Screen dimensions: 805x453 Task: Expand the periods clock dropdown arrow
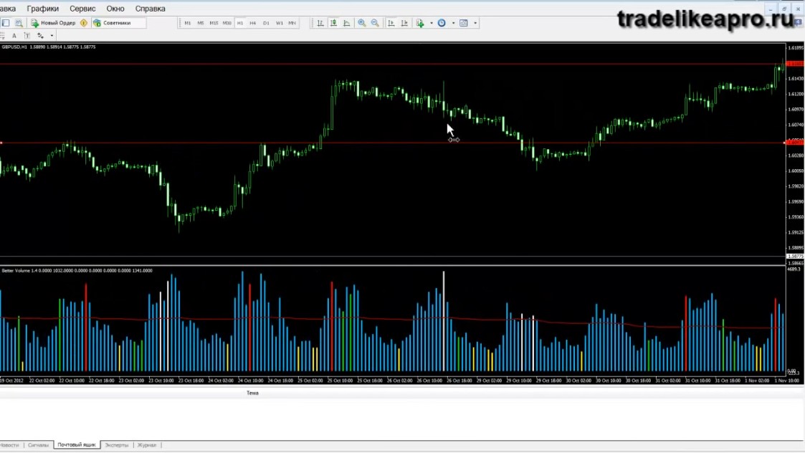(x=453, y=23)
